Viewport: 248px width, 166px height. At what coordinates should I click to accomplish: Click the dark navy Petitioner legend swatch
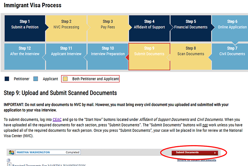7,79
